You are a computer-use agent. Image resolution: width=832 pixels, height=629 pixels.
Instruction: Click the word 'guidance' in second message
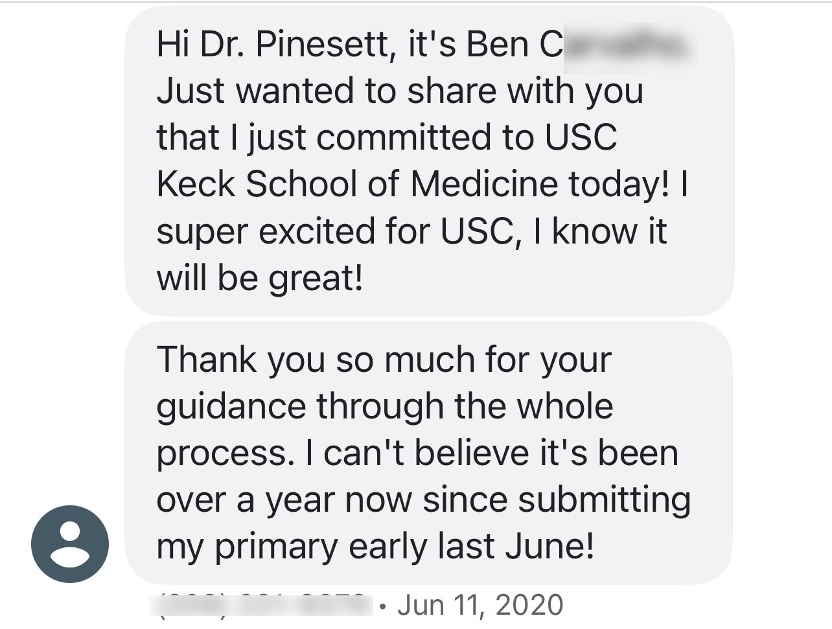[231, 407]
